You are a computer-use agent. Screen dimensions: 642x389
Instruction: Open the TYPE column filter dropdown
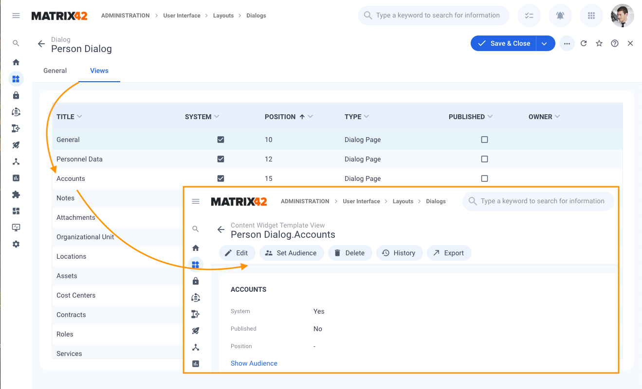[367, 117]
